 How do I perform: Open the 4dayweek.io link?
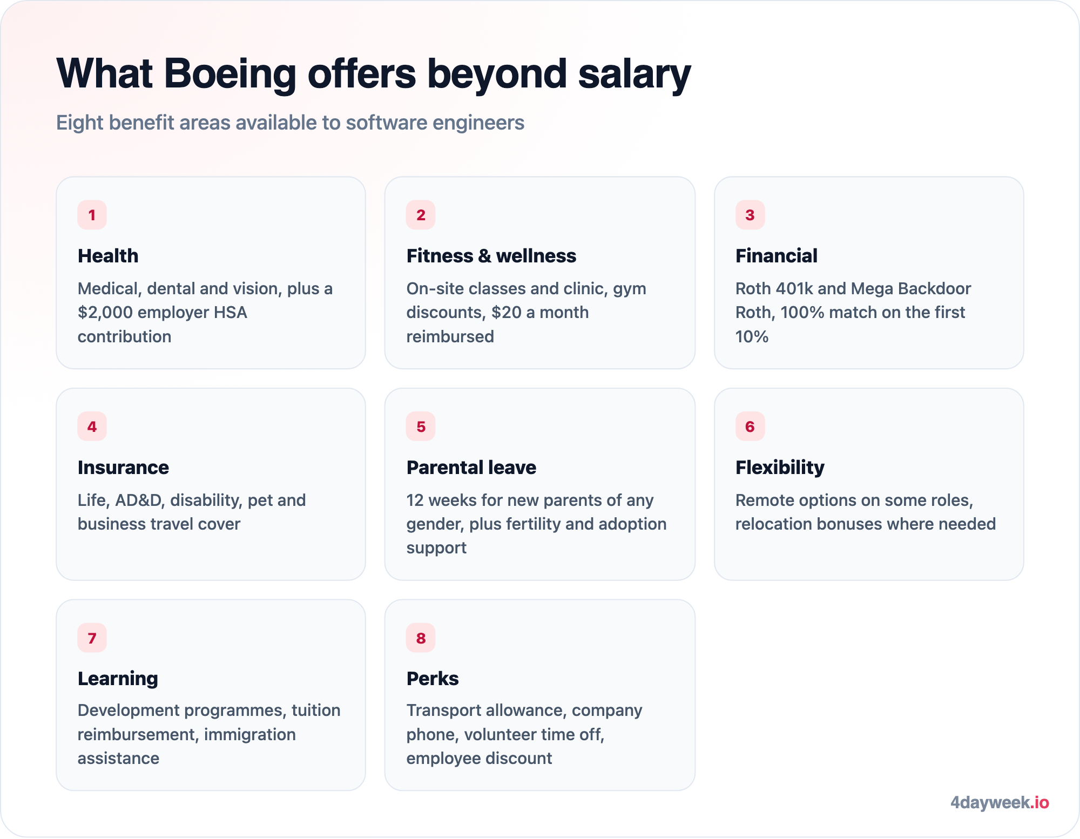point(1000,802)
